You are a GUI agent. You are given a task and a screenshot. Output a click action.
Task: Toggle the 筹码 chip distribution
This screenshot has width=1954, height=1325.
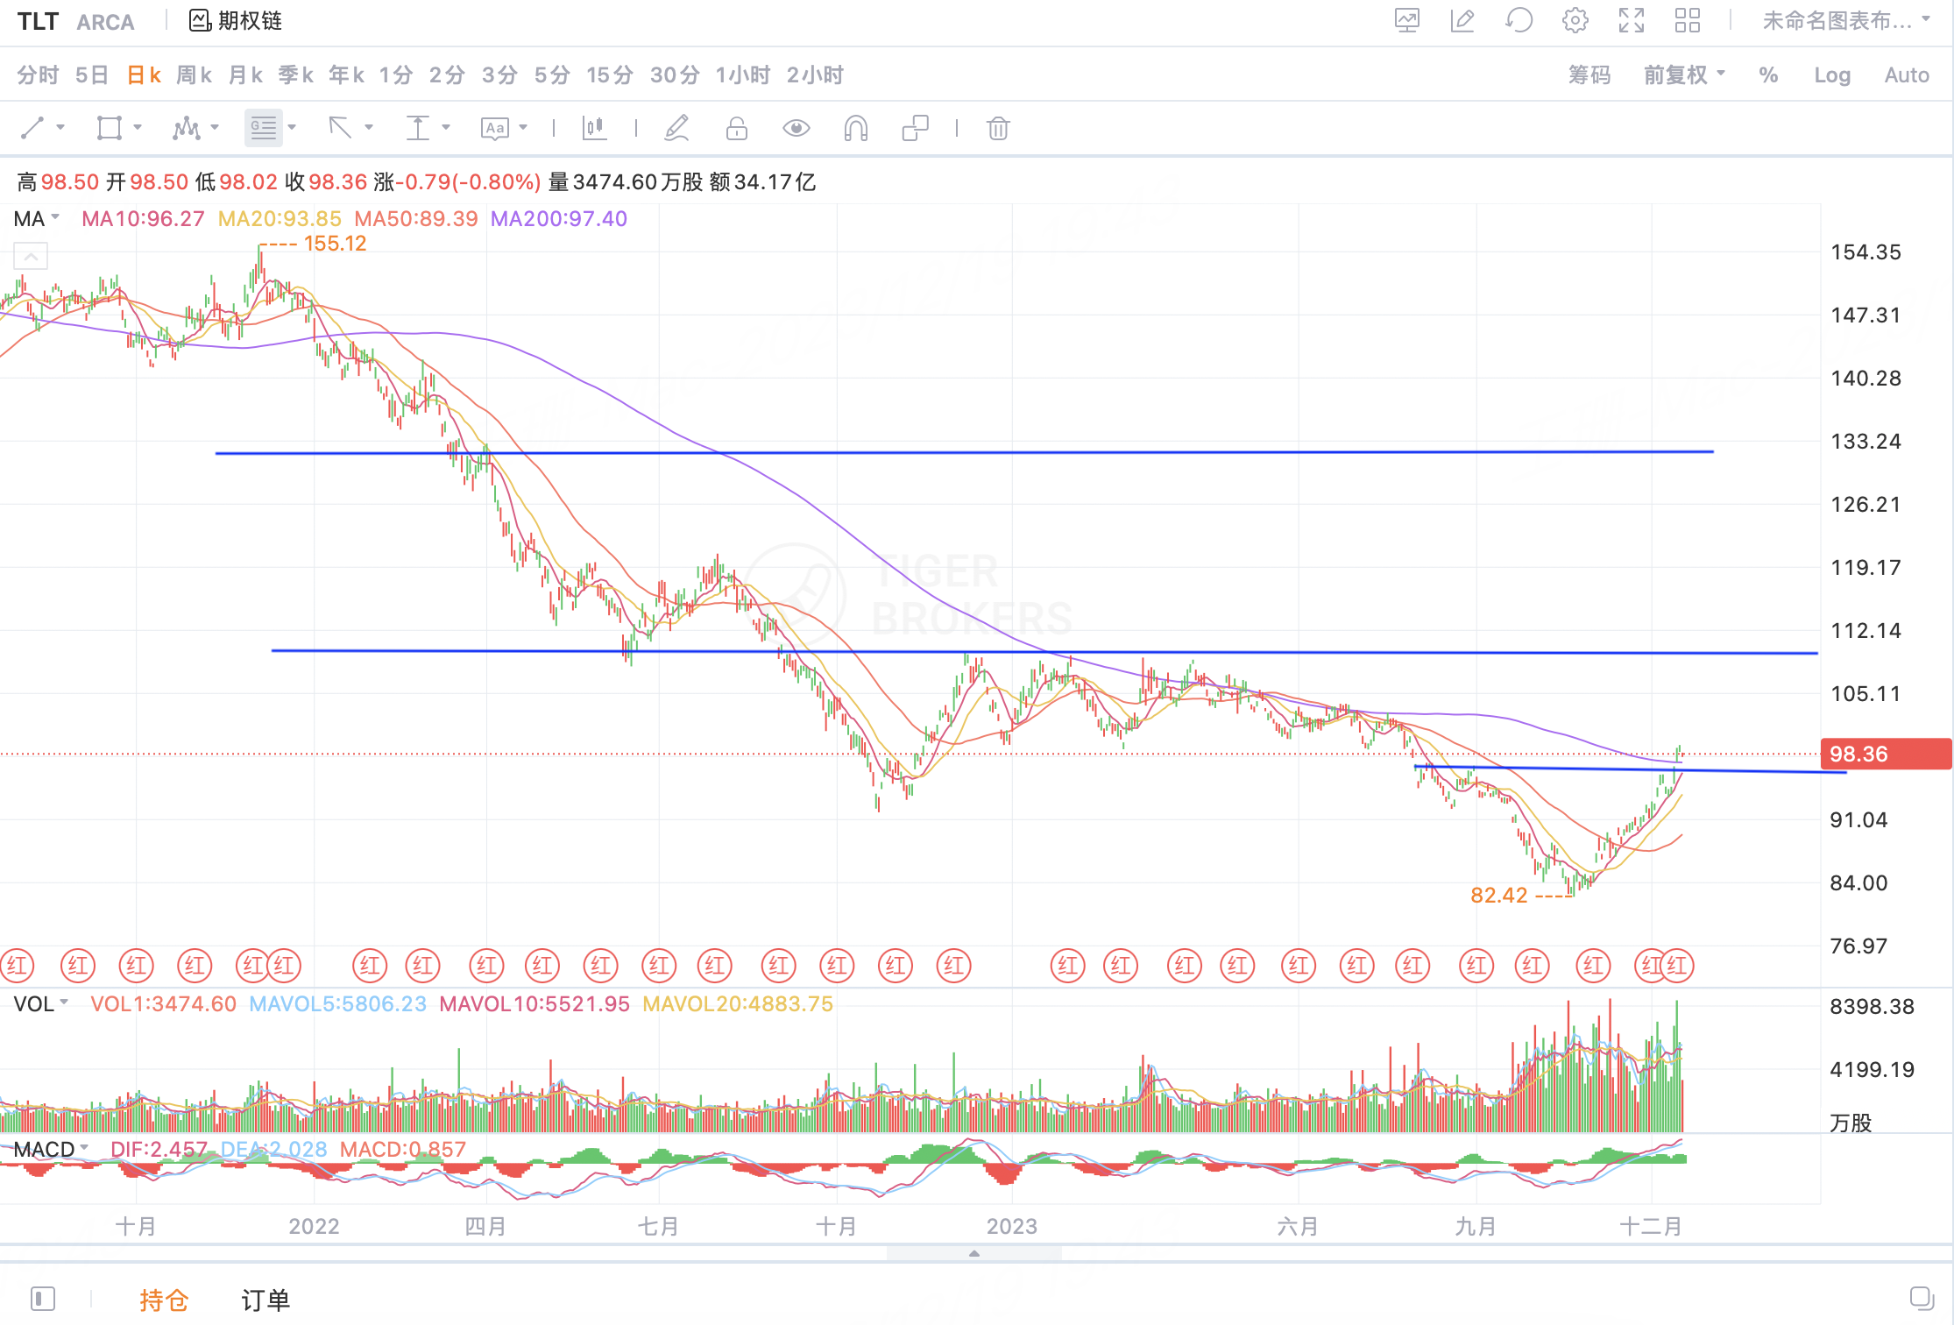click(1589, 75)
